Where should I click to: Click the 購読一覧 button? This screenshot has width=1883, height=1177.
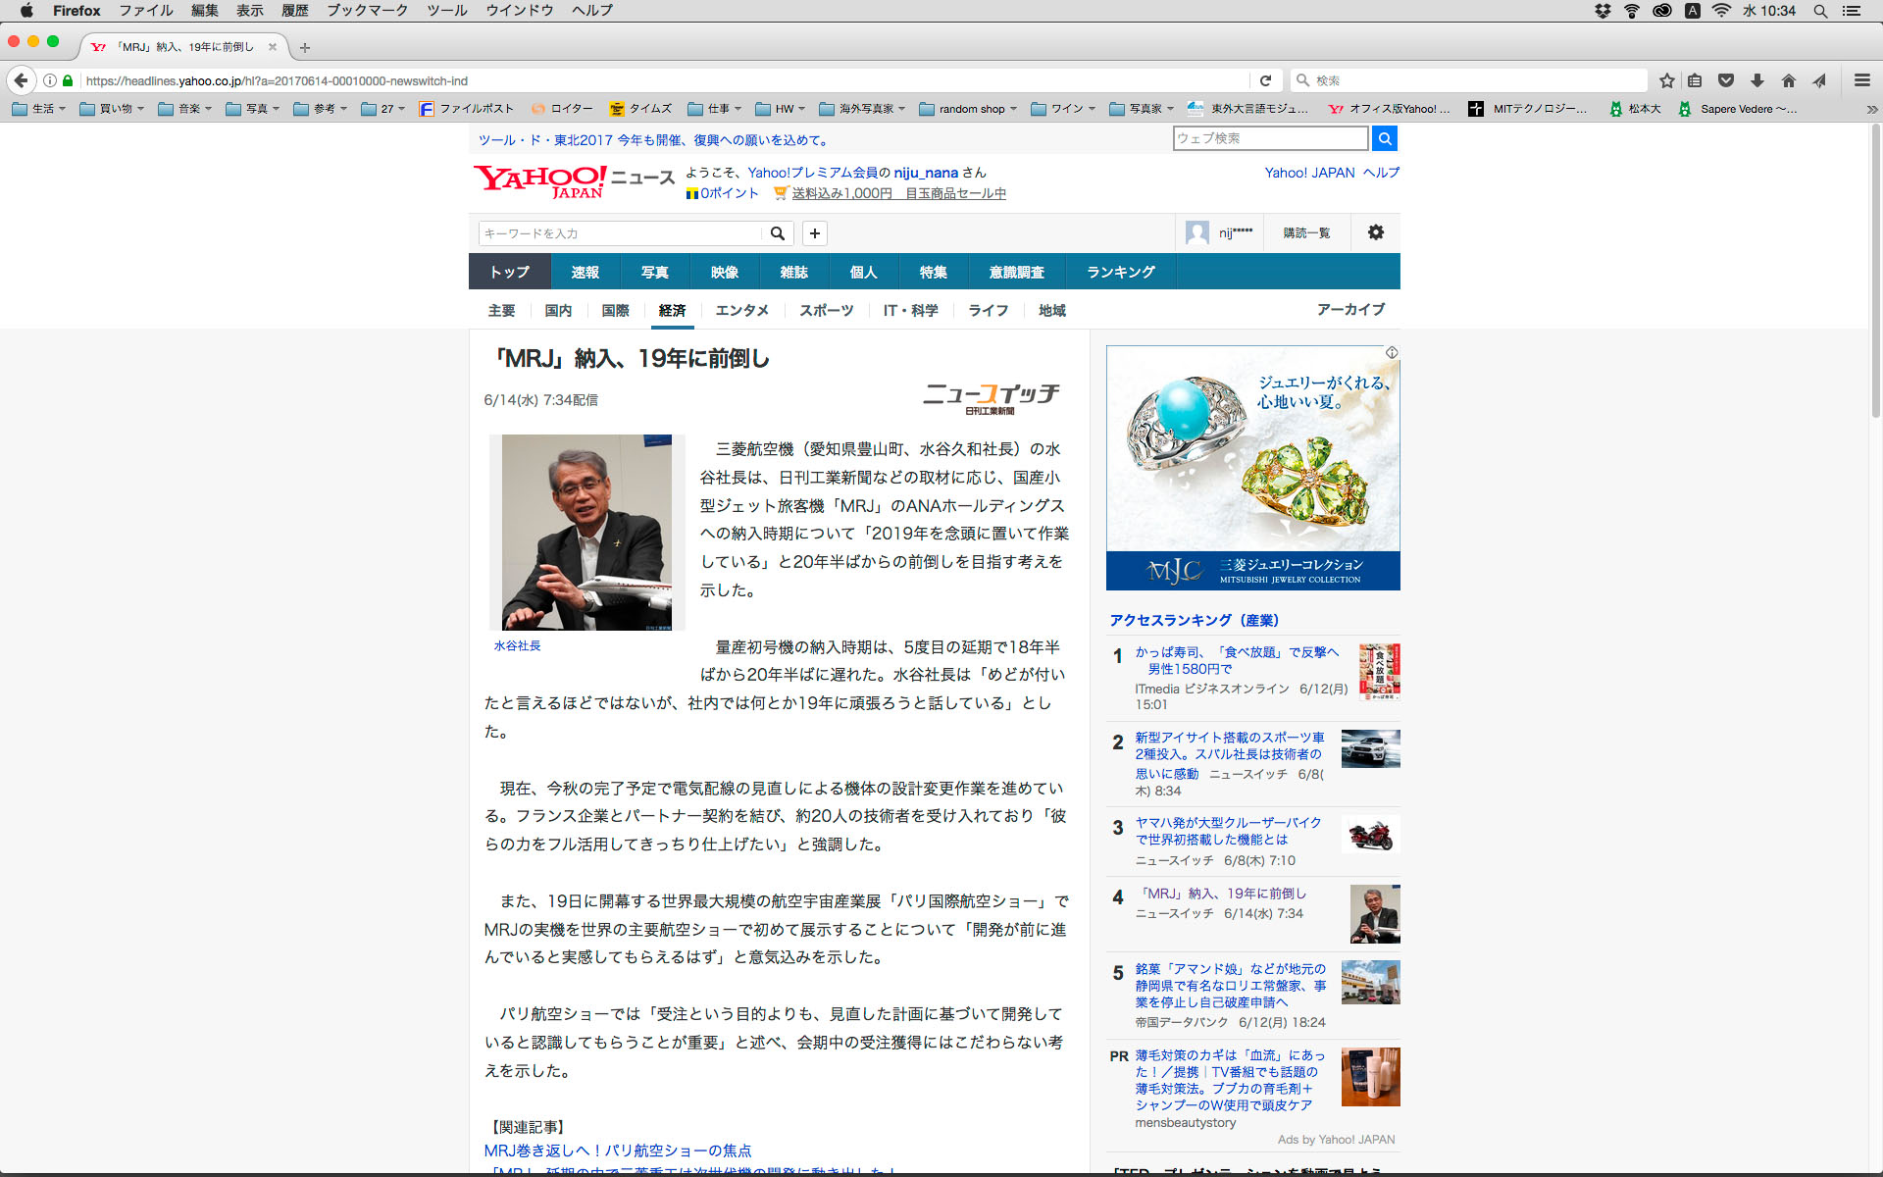coord(1306,232)
